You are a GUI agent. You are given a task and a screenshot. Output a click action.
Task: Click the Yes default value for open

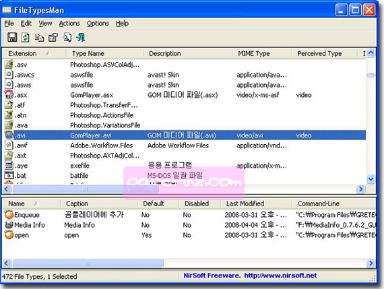coord(146,235)
